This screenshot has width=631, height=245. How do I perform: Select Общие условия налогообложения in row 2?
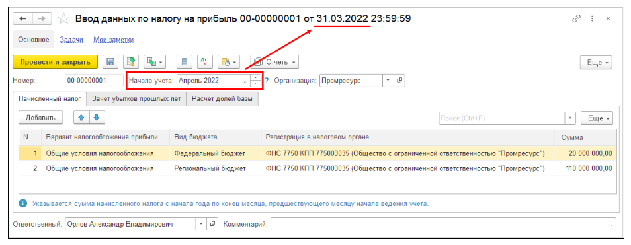pyautogui.click(x=105, y=168)
